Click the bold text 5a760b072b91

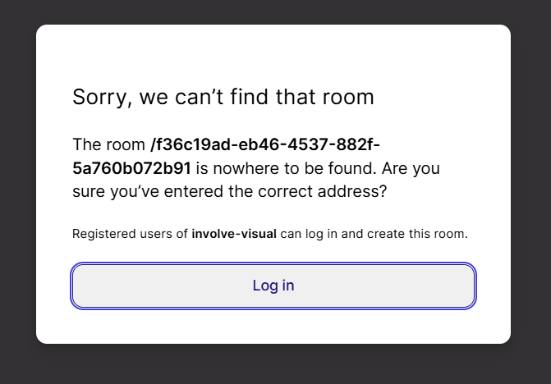(x=131, y=168)
